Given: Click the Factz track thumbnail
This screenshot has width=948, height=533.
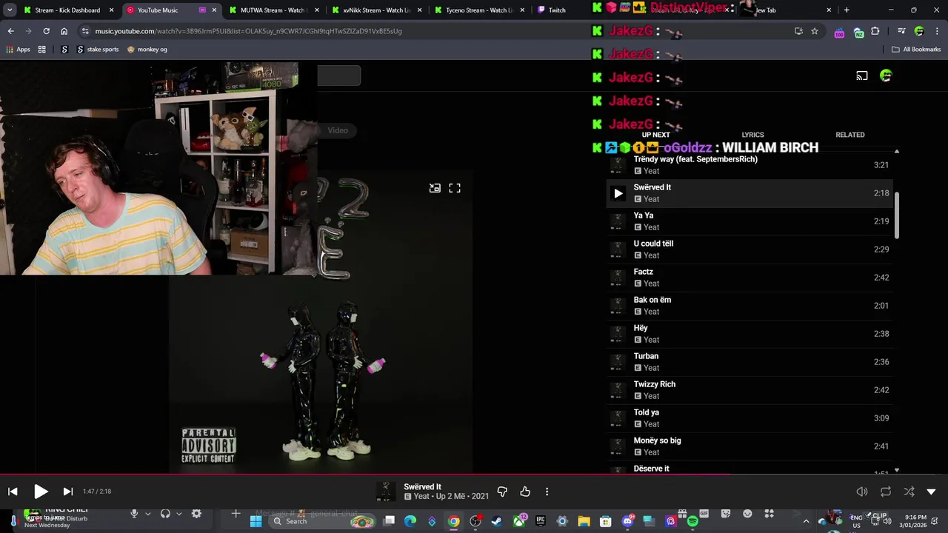Looking at the screenshot, I should (618, 278).
